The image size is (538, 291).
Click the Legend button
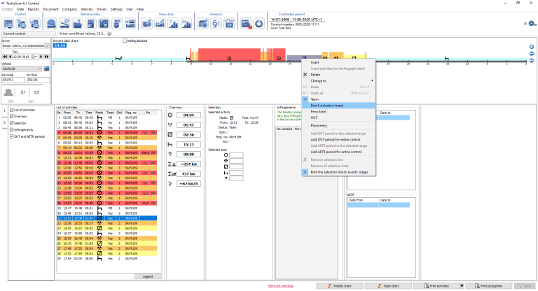click(148, 276)
